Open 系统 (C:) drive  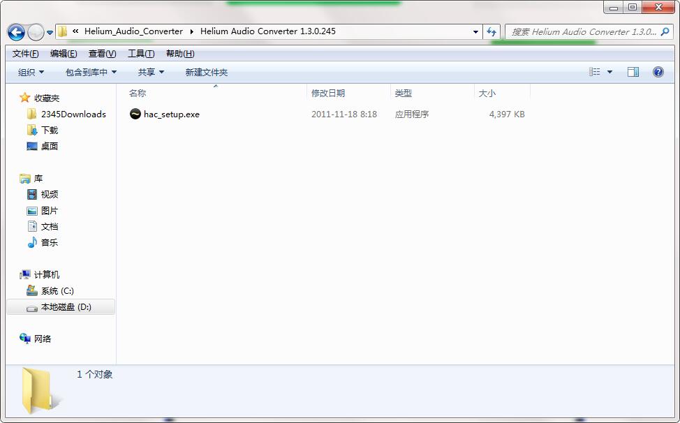pyautogui.click(x=57, y=291)
